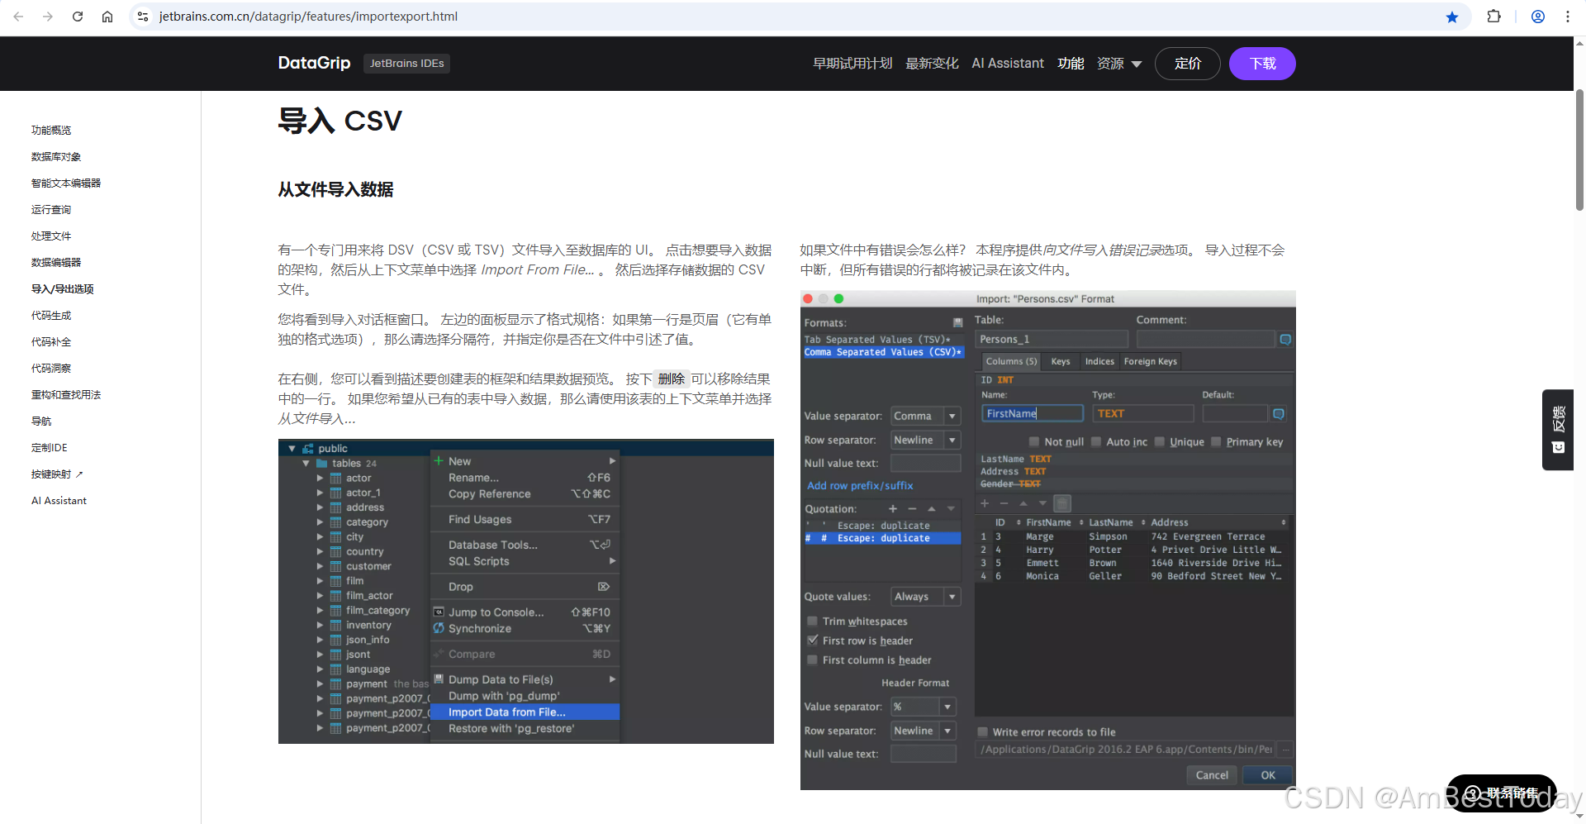Viewport: 1586px width, 824px height.
Task: Add a column with the plus icon
Action: [985, 503]
